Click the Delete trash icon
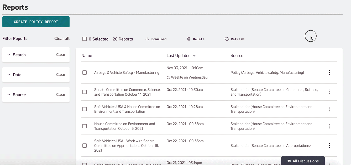The width and height of the screenshot is (351, 165). point(188,39)
